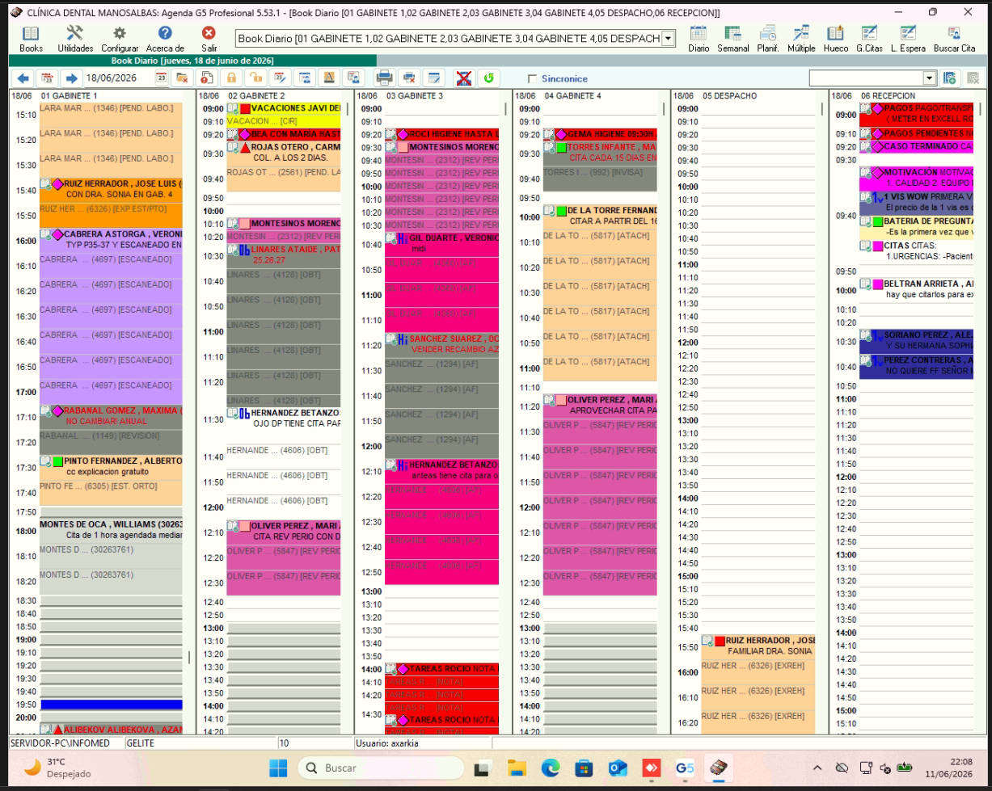Open the calendar picker beside the date field

[161, 78]
